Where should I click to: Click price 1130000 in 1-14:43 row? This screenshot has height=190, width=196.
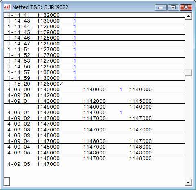click(x=48, y=21)
